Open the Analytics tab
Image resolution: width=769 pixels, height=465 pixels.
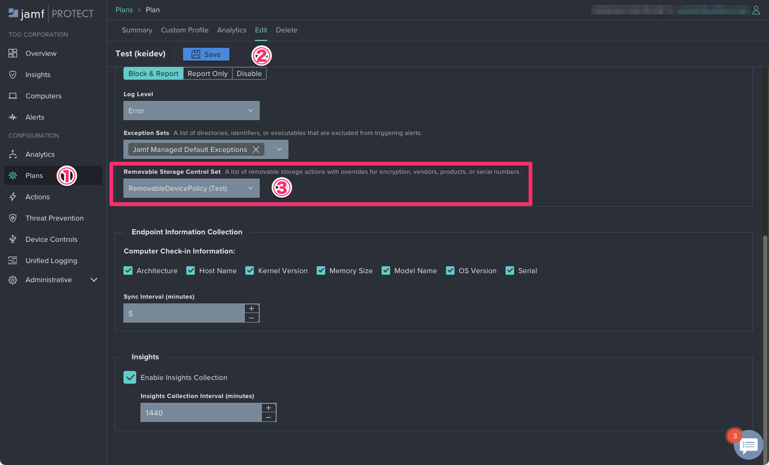pyautogui.click(x=231, y=30)
